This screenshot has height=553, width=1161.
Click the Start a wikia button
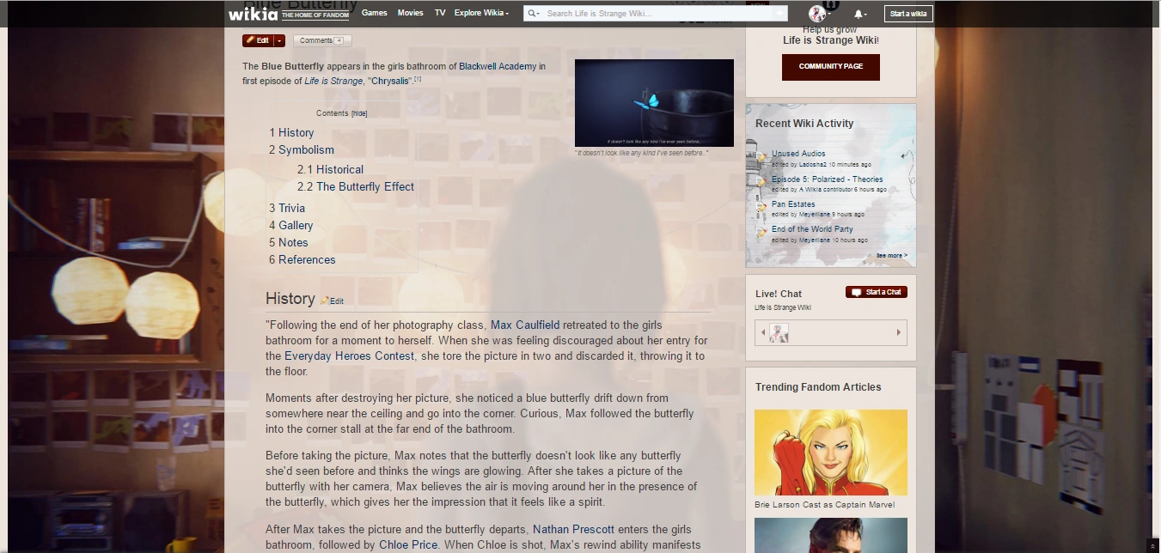point(908,14)
